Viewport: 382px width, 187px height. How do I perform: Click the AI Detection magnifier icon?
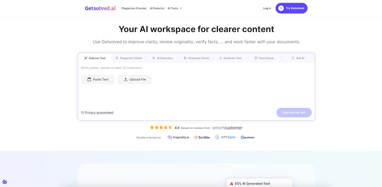[154, 58]
